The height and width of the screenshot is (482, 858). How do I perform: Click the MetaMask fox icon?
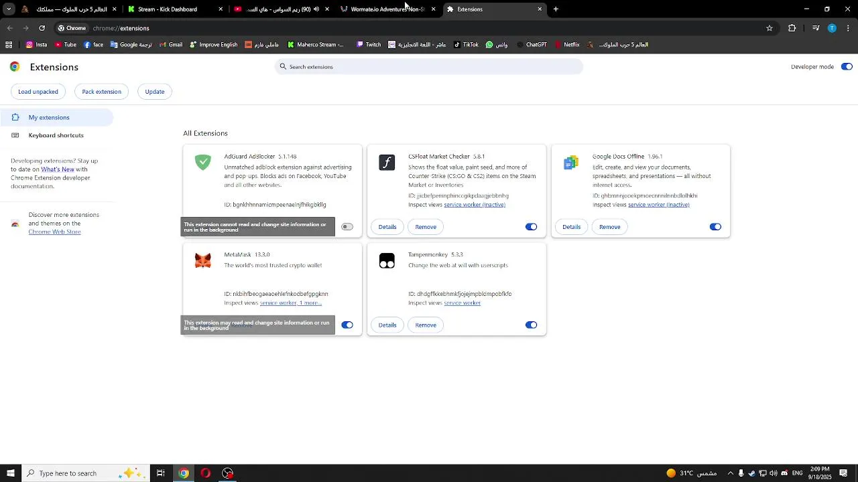(x=202, y=260)
